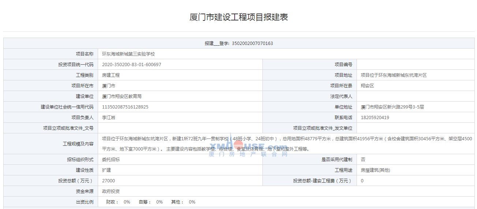Click the 项目编号 label cell

(x=343, y=65)
